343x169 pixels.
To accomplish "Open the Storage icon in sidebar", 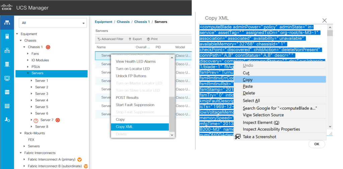I will [7, 92].
